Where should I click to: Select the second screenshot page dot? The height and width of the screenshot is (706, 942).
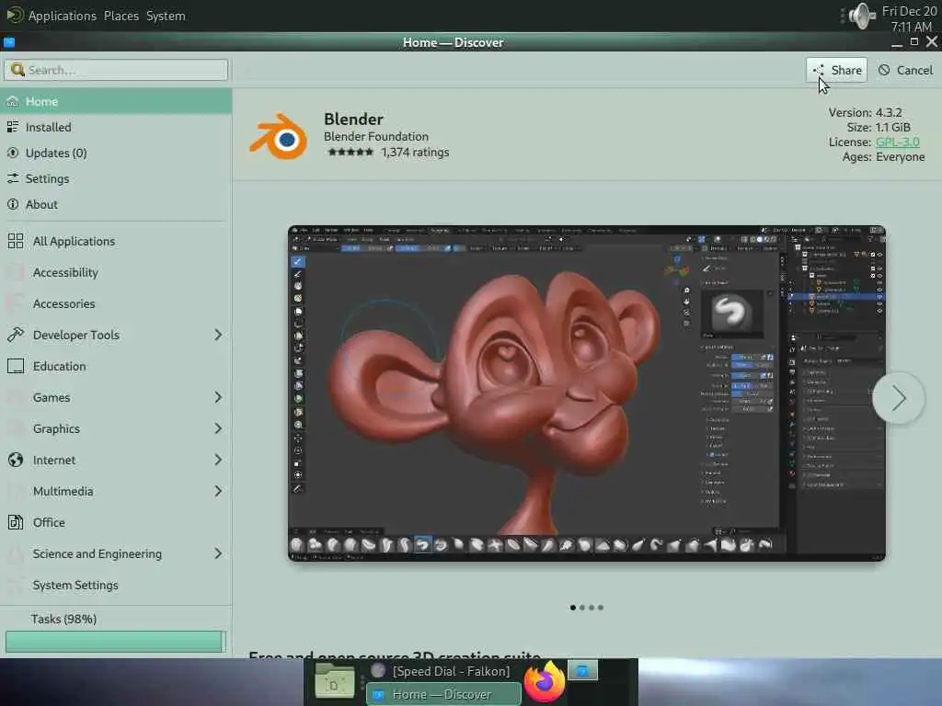click(x=582, y=608)
